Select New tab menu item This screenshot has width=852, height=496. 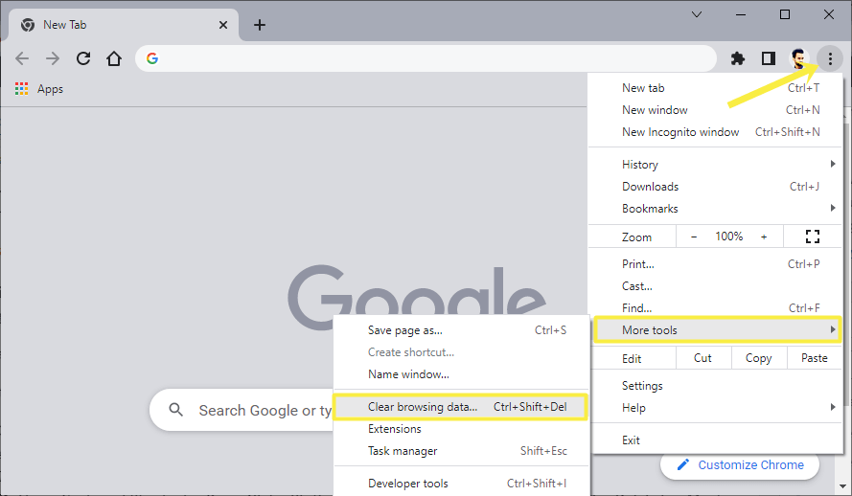(716, 88)
